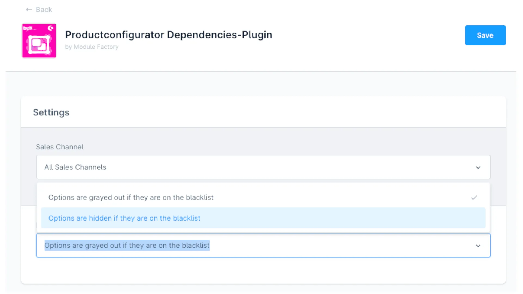Click the back arrow icon
523x294 pixels.
tap(29, 10)
